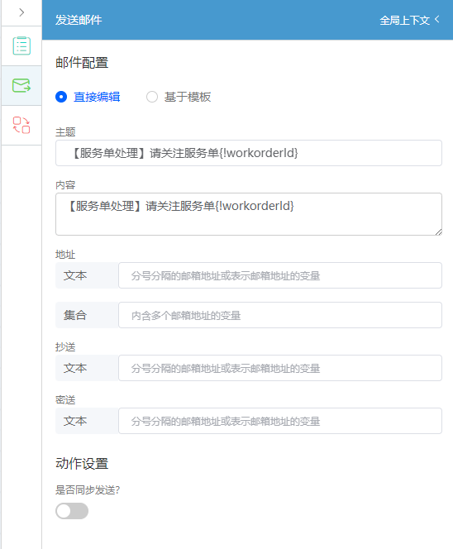Expand 全局上下文 panel
453x549 pixels.
(x=405, y=21)
